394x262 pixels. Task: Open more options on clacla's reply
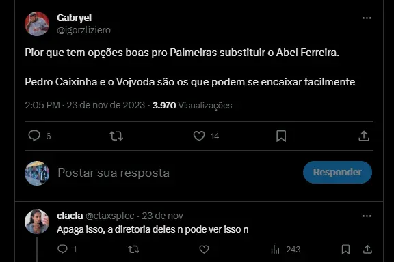(x=367, y=216)
